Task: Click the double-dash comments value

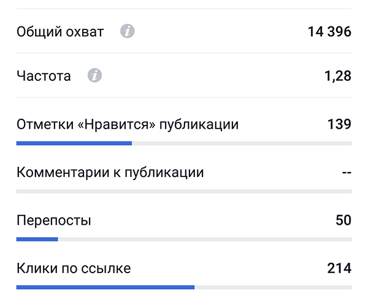Action: [347, 172]
